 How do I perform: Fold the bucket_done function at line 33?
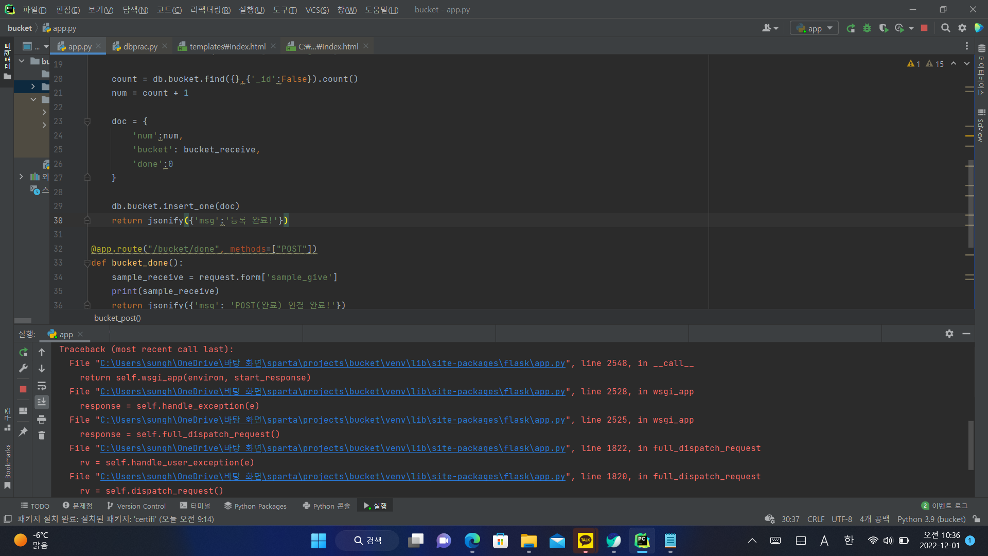click(x=87, y=263)
